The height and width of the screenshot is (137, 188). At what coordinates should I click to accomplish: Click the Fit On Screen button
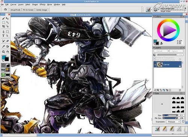pyautogui.click(x=28, y=10)
